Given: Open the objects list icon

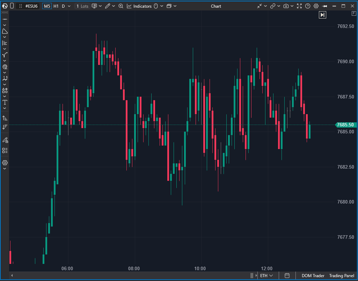Looking at the screenshot, I should pos(5,150).
